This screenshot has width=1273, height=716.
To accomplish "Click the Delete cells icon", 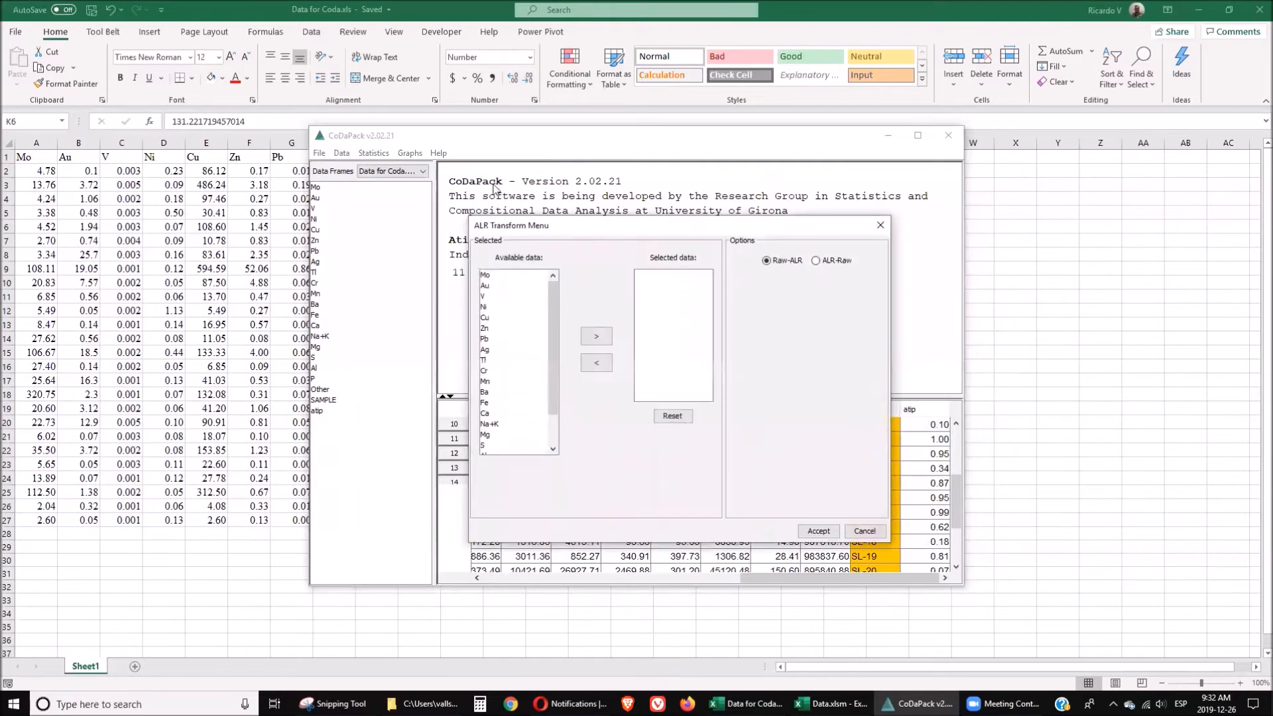I will click(x=981, y=56).
